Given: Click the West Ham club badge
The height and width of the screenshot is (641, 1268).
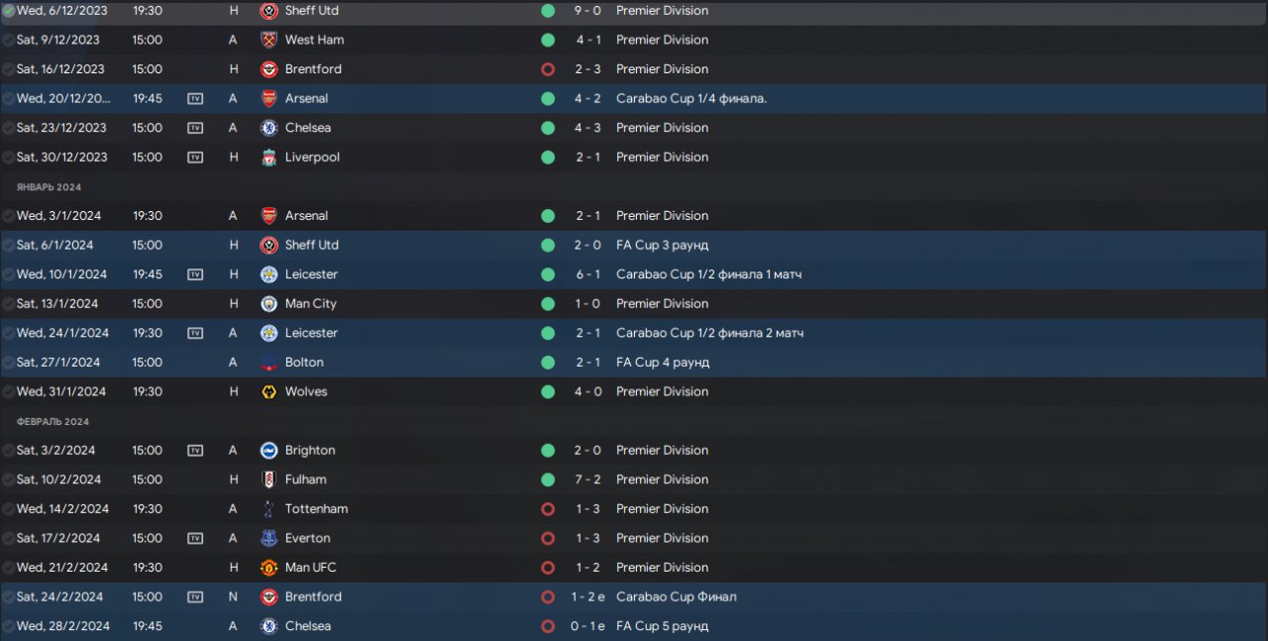Looking at the screenshot, I should 268,40.
